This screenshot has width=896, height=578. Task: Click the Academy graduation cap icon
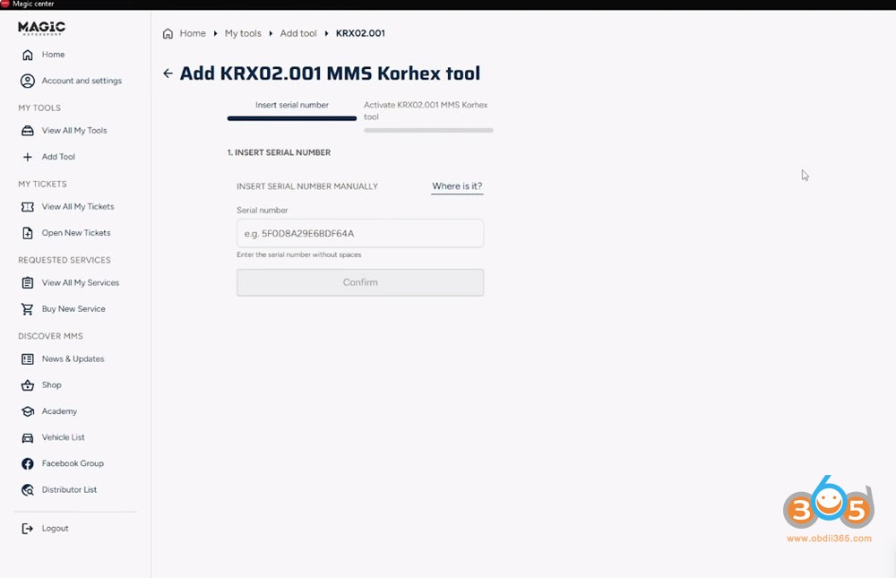coord(28,411)
